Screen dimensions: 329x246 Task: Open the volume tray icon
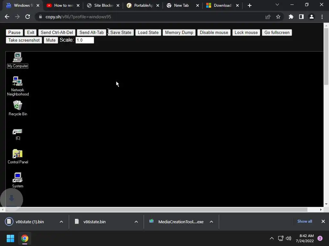click(x=289, y=238)
